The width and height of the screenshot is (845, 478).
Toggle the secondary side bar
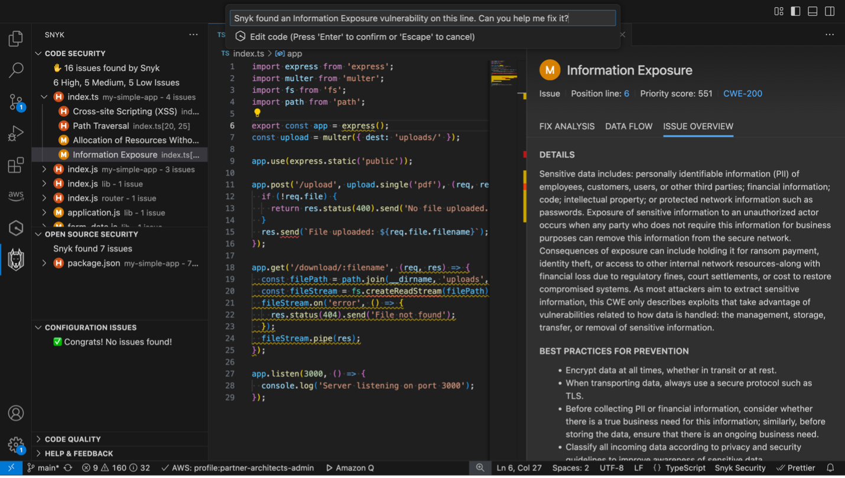[x=828, y=11]
